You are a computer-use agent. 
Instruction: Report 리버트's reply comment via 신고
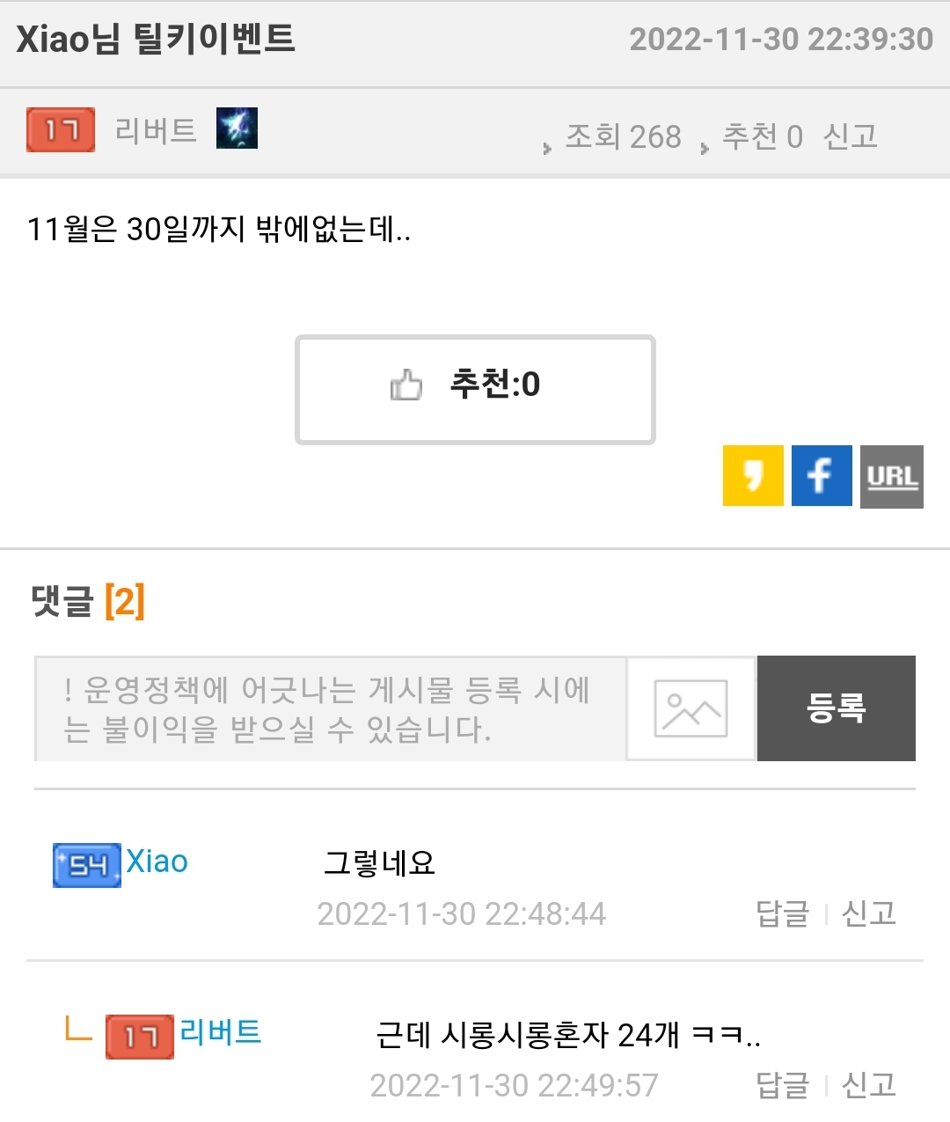[x=869, y=1085]
